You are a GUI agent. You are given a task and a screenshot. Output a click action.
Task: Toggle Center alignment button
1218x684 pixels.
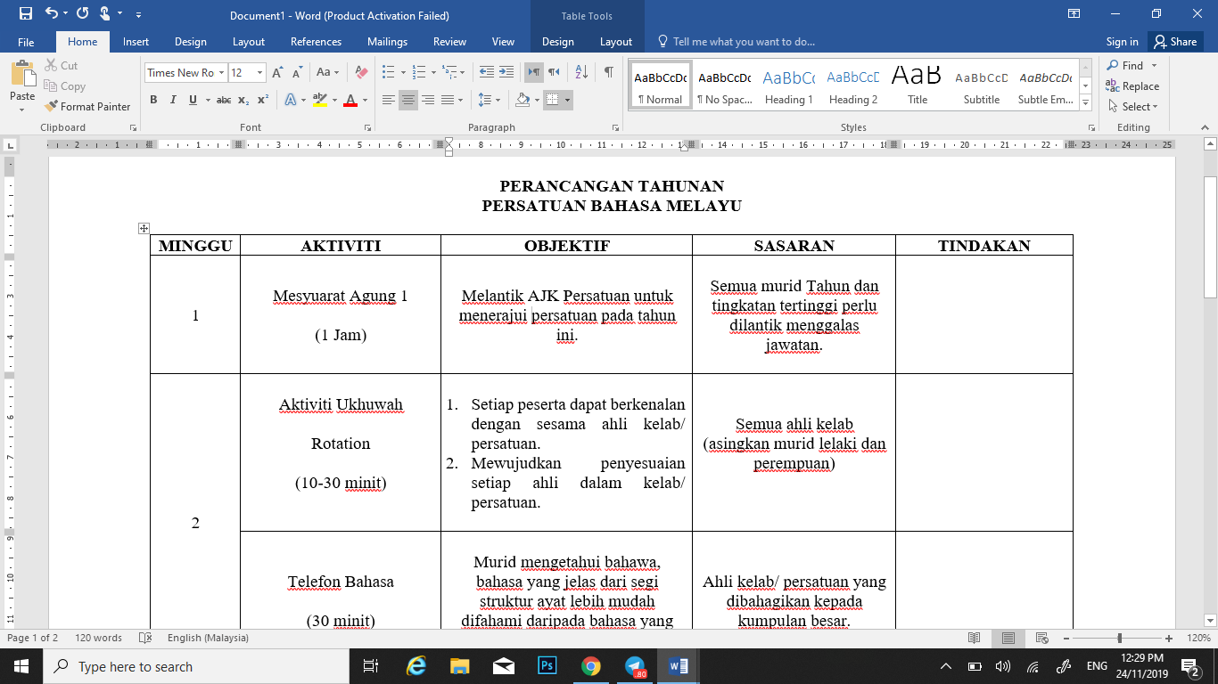[408, 100]
